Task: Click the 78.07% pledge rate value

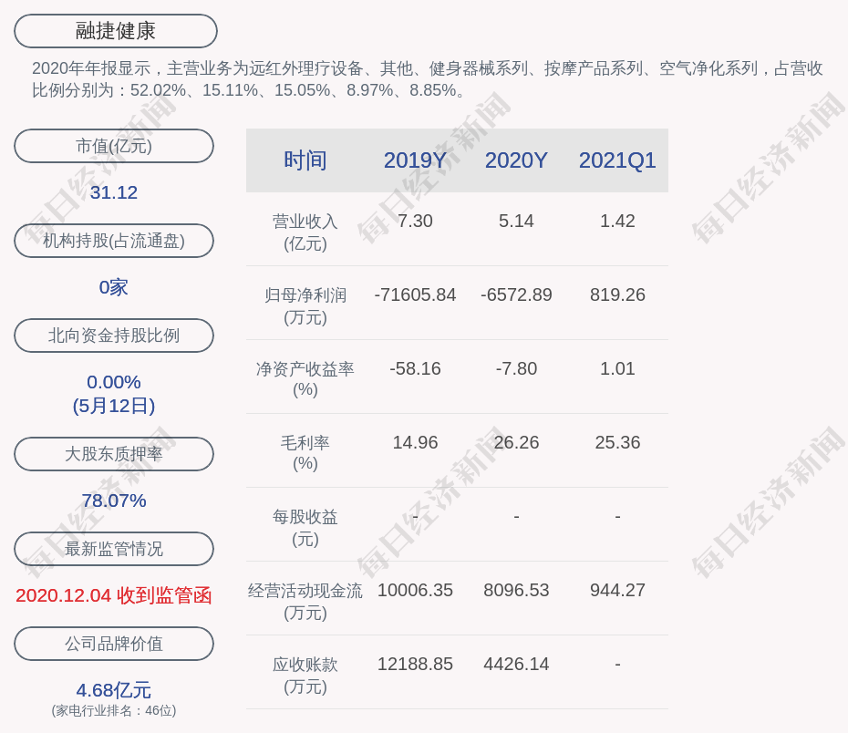Action: (x=114, y=501)
